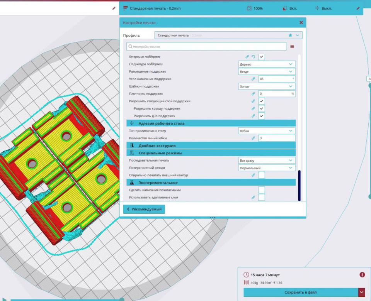This screenshot has width=371, height=301.
Task: Open the settings visibility hamburger menu
Action: [x=292, y=47]
